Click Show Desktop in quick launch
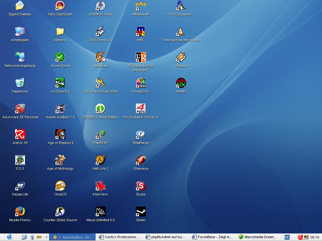The width and height of the screenshot is (322, 241). 32,237
